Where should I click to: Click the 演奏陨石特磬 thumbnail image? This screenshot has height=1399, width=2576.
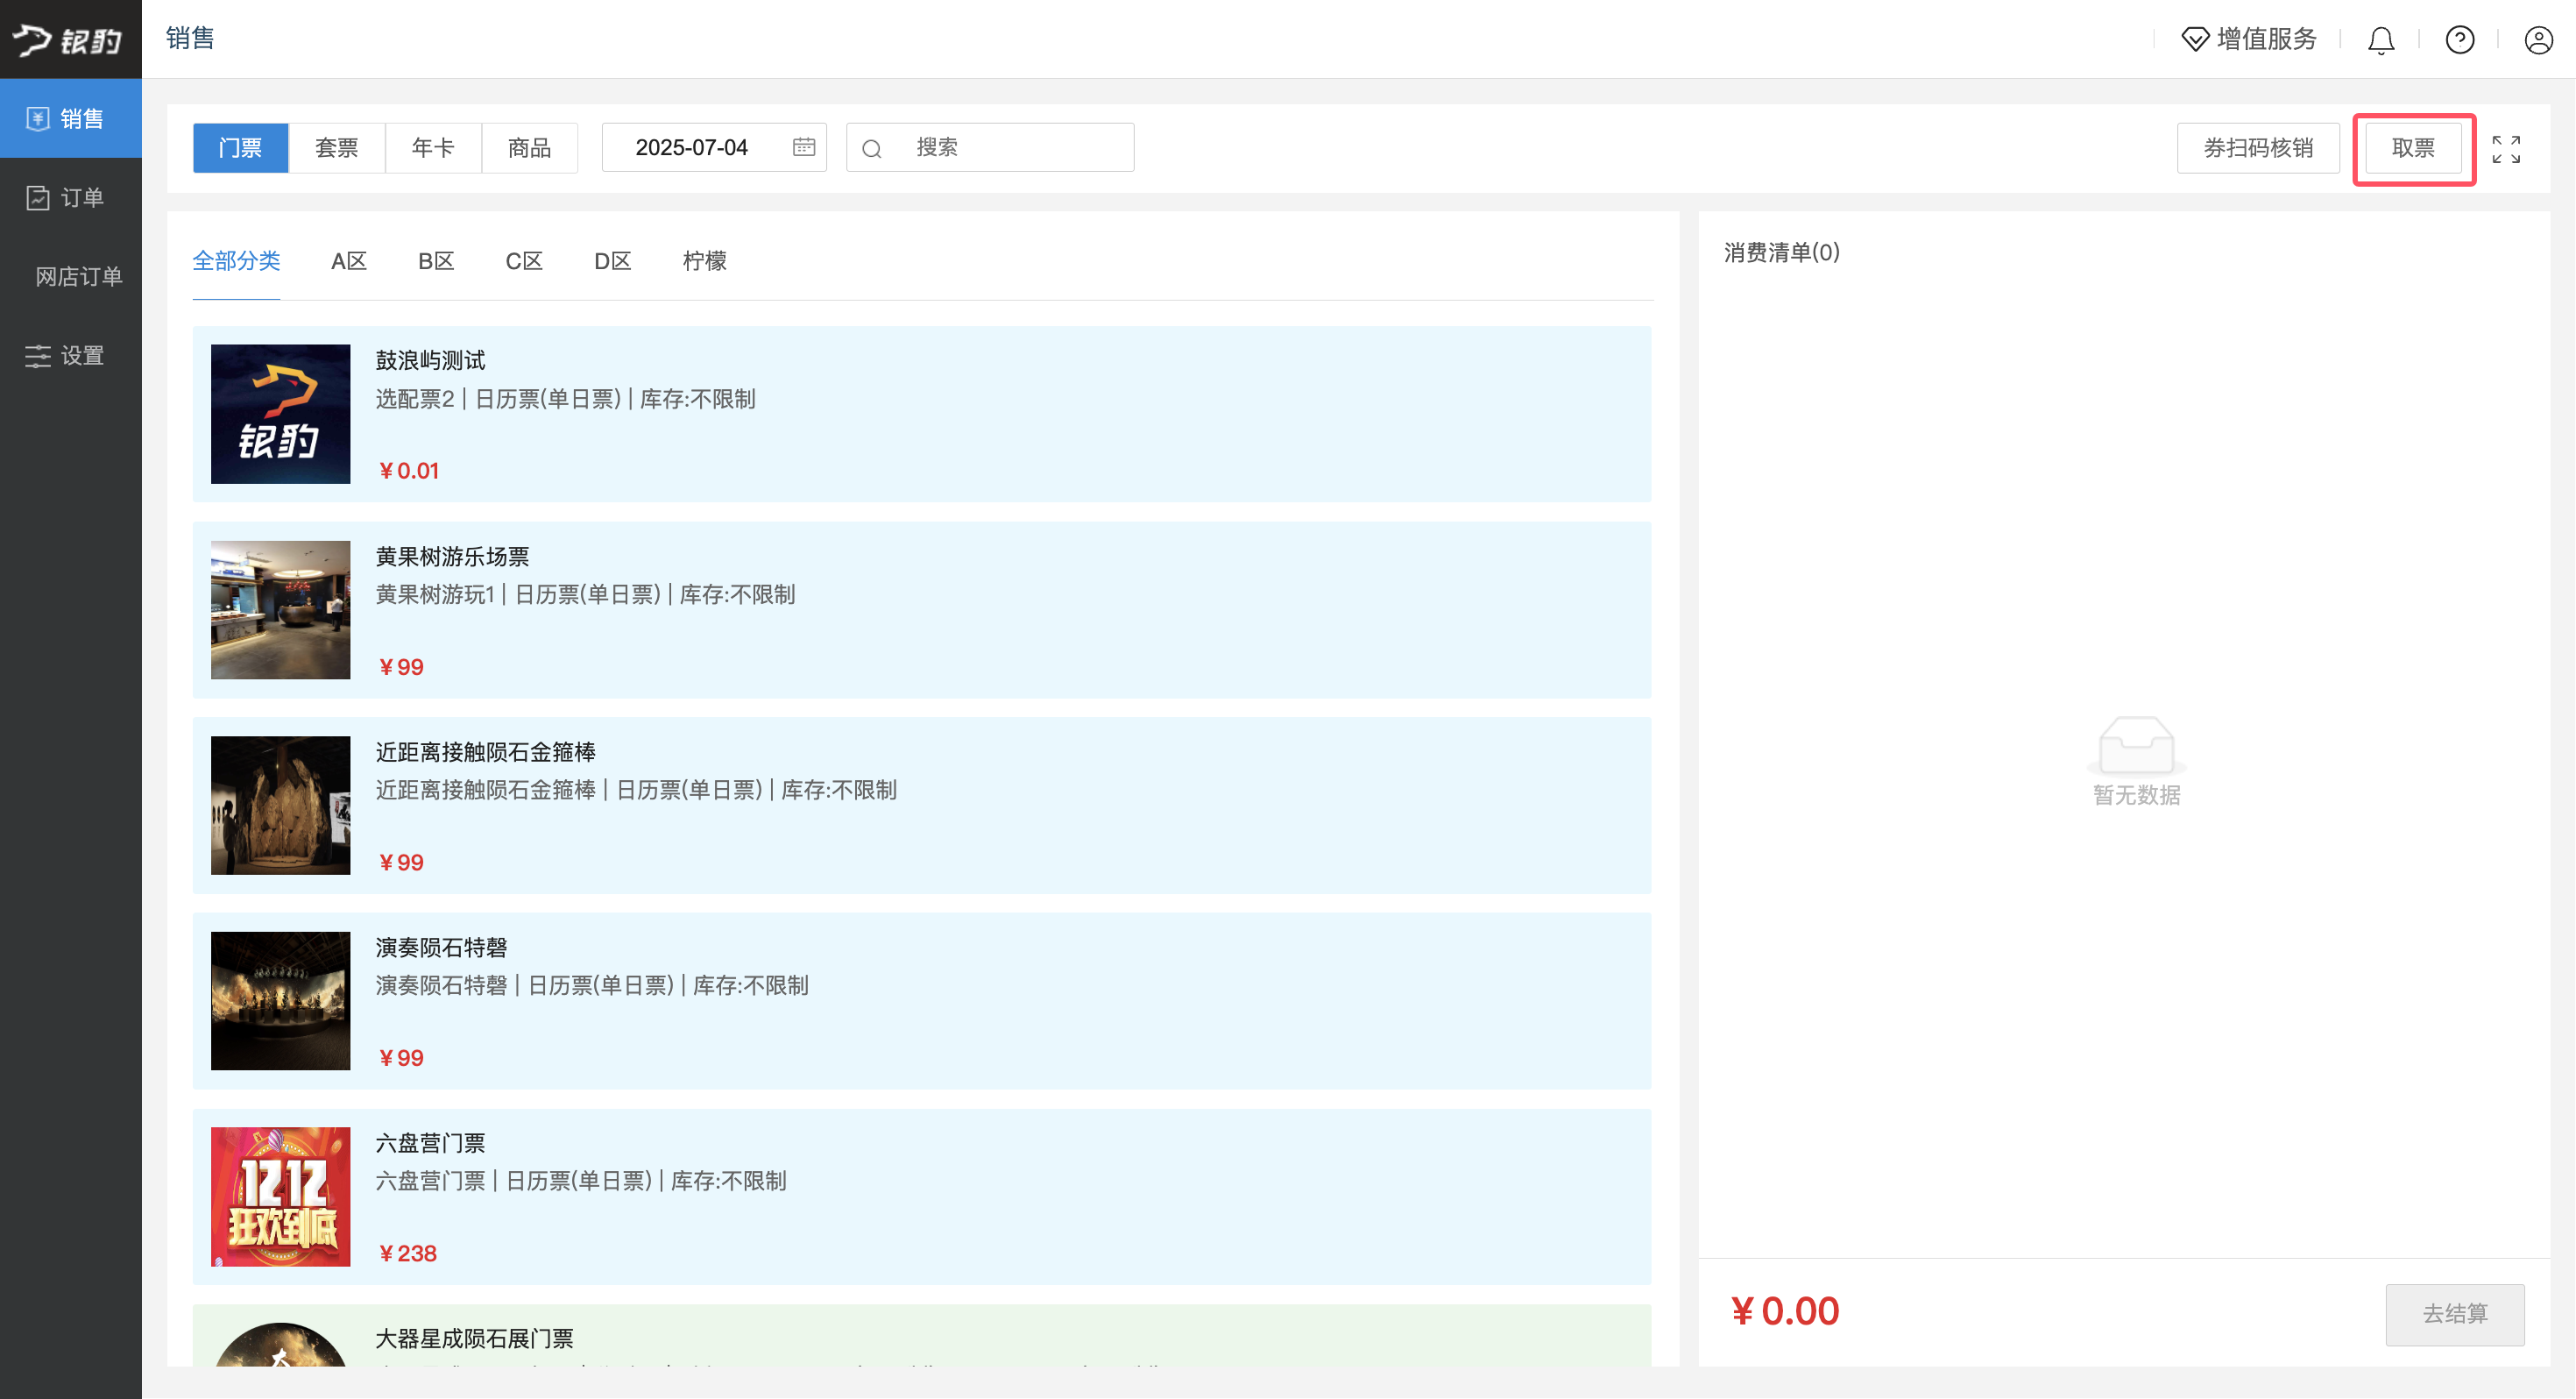pyautogui.click(x=280, y=1001)
